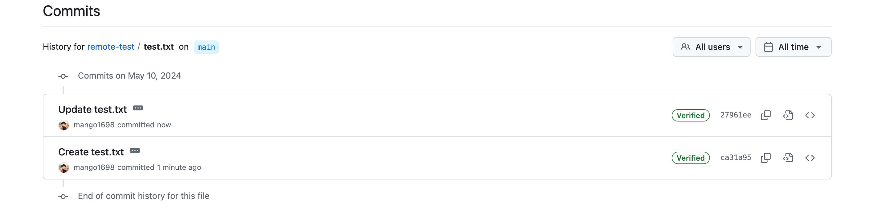This screenshot has width=872, height=214.
Task: Open the Create test.txt commit
Action: [91, 152]
